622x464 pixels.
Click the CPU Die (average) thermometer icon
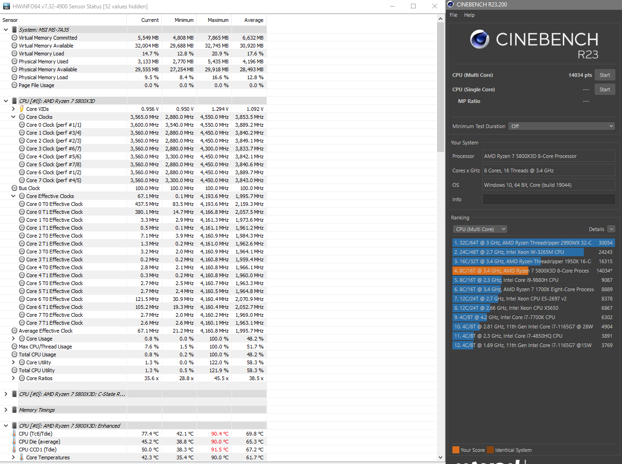click(x=14, y=442)
